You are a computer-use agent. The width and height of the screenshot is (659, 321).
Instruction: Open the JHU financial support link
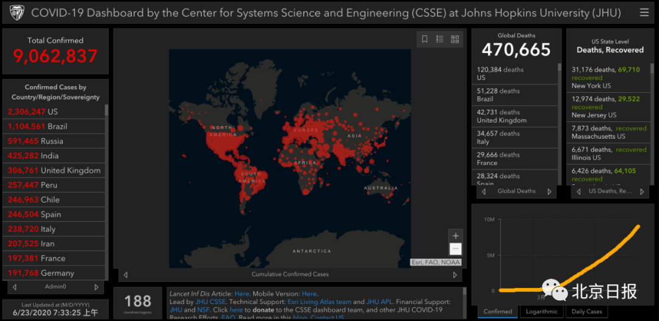coord(176,309)
